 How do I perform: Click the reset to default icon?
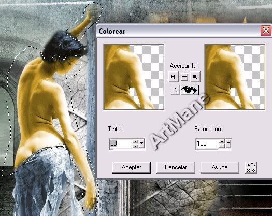pos(251,168)
